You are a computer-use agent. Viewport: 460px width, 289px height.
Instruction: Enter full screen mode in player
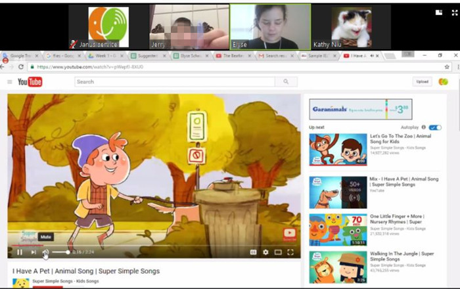click(290, 252)
